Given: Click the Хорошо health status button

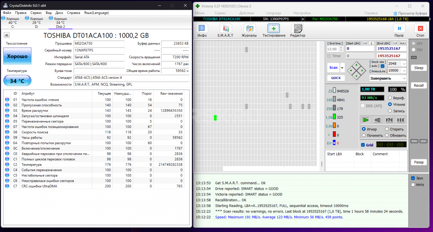Looking at the screenshot, I should pyautogui.click(x=17, y=56).
